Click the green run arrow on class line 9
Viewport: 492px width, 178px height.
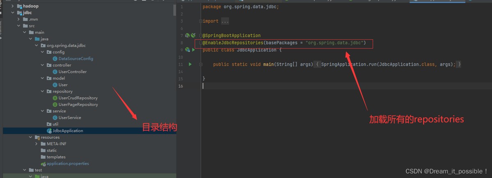coord(193,50)
